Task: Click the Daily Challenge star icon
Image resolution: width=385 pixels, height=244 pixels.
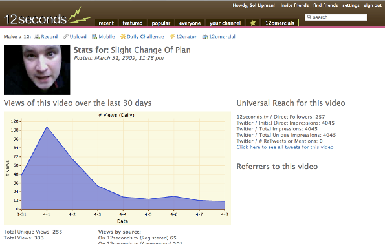Action: point(123,37)
